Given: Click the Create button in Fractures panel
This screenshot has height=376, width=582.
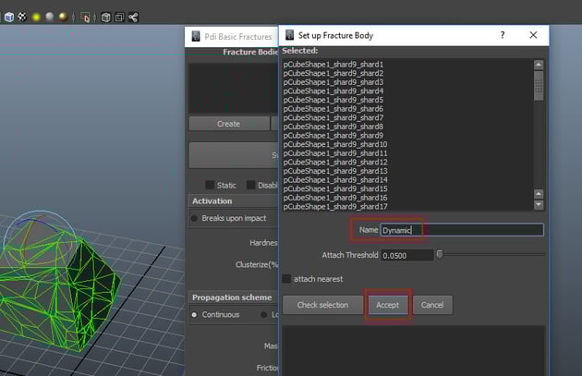Looking at the screenshot, I should click(x=229, y=124).
